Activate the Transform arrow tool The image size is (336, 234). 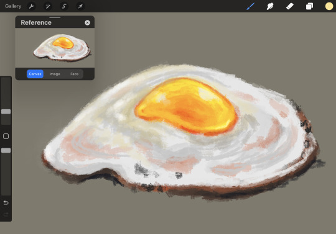80,6
